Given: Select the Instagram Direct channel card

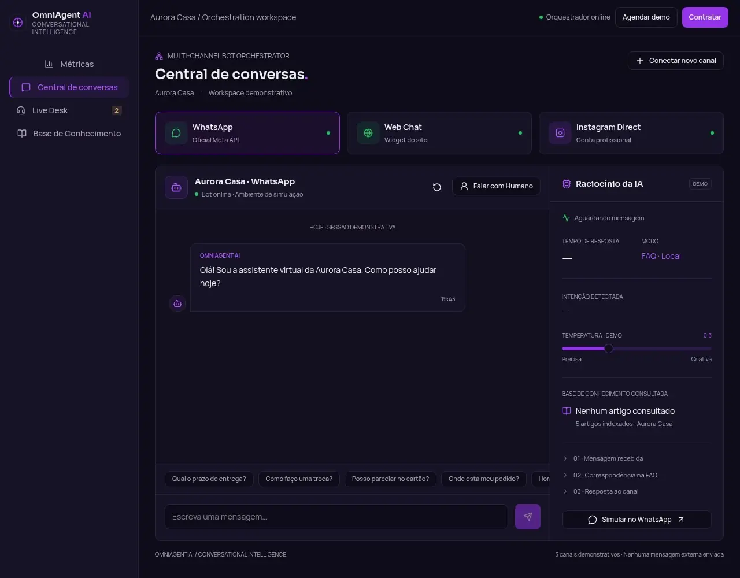Looking at the screenshot, I should pos(631,133).
